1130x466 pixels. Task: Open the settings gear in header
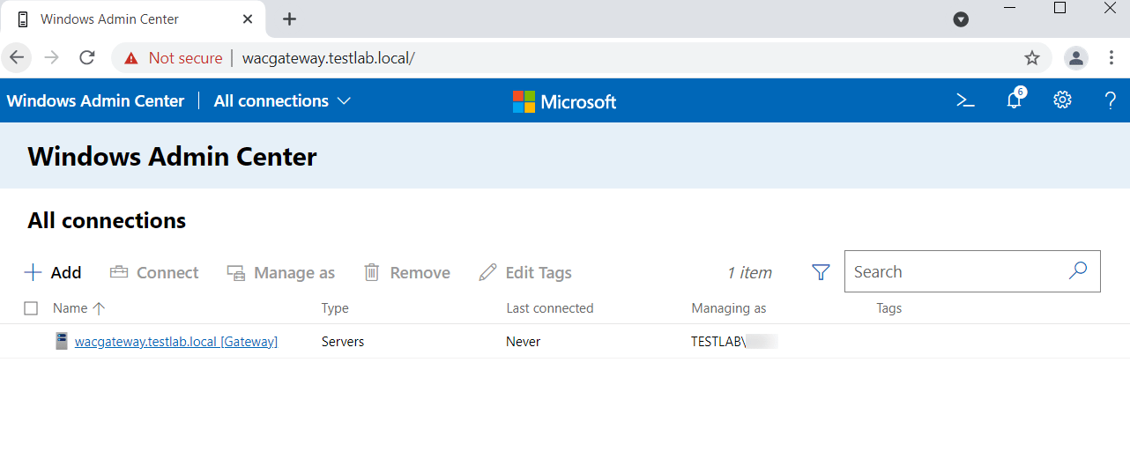[1062, 100]
